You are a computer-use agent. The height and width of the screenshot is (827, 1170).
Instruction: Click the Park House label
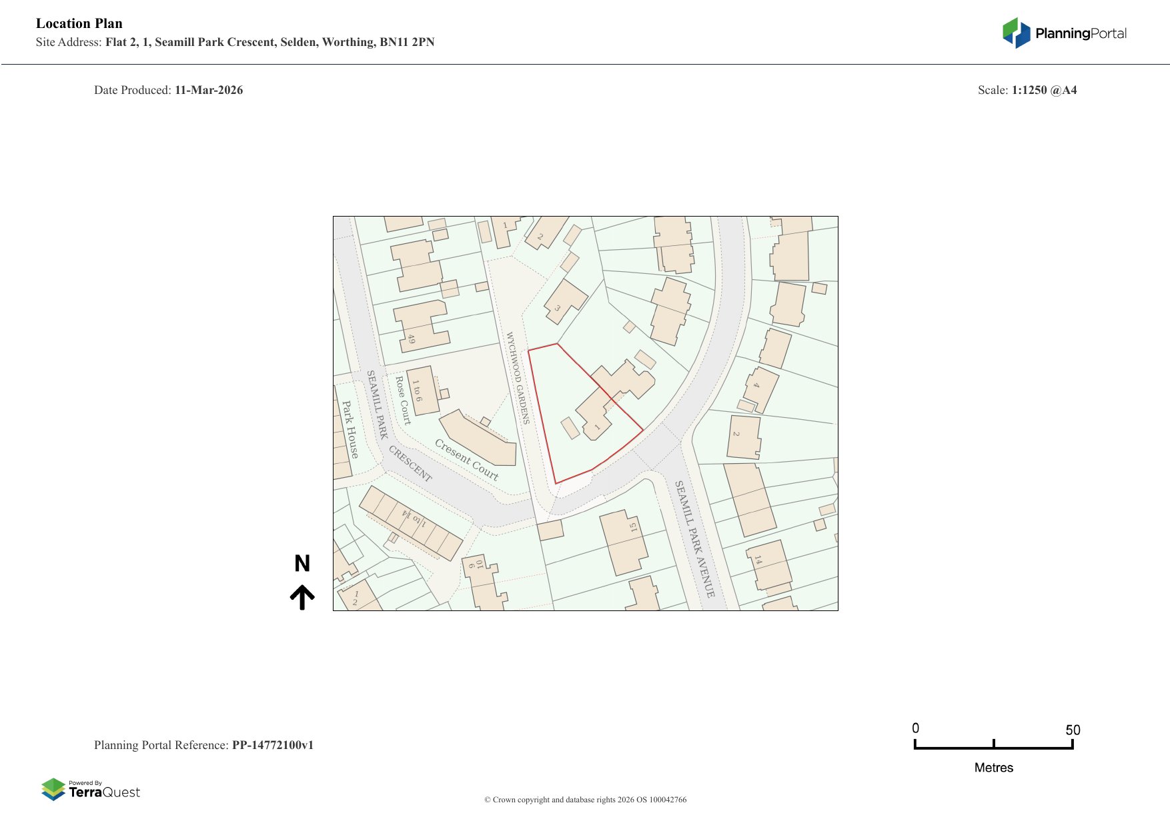pyautogui.click(x=350, y=429)
